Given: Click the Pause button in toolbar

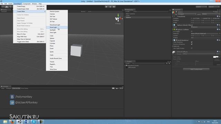Looking at the screenshot, I should (110, 7).
